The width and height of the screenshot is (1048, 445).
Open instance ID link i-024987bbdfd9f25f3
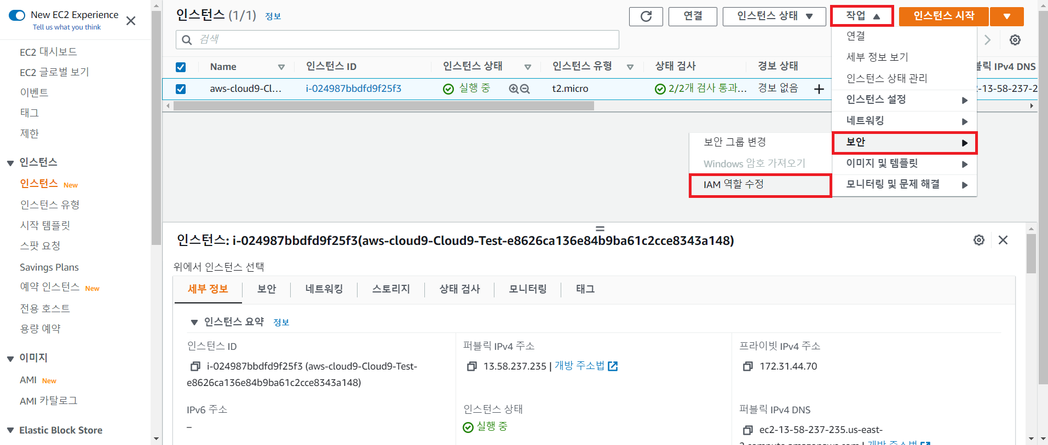[x=353, y=89]
